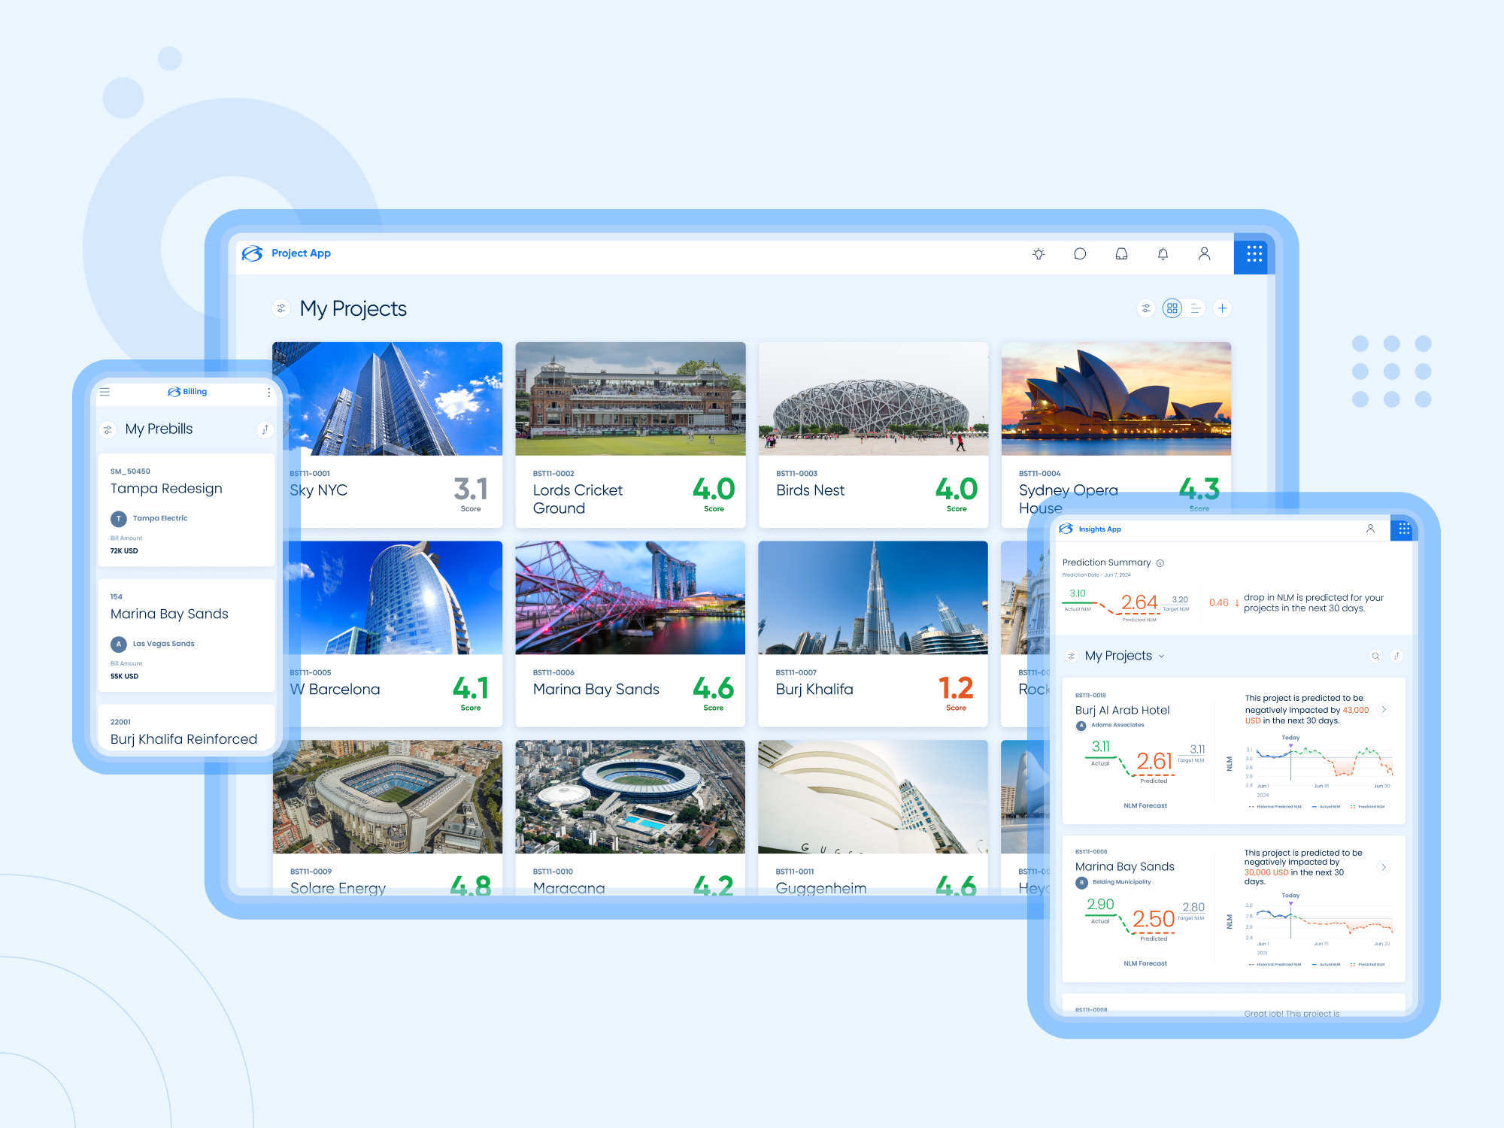This screenshot has width=1504, height=1128.
Task: Click the filter icon beside My Prebills
Action: [108, 429]
